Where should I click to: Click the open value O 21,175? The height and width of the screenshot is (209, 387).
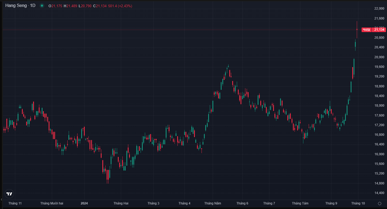(x=55, y=6)
